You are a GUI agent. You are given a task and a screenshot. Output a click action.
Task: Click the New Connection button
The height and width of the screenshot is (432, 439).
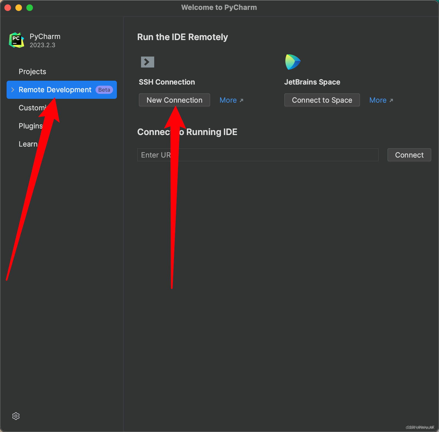click(174, 100)
